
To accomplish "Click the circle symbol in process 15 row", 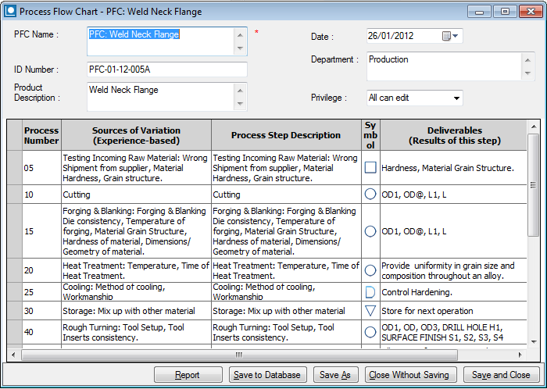I will coord(370,231).
